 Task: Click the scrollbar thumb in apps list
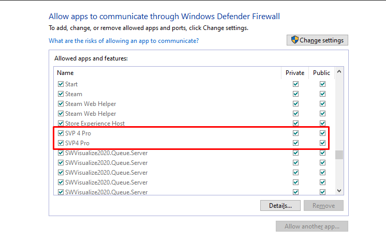coord(339,155)
